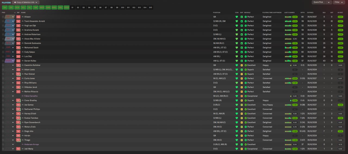This screenshot has height=154, width=348.
Task: Click the Int badge next to Trent Alexander-Arnold
Action: pos(18,21)
